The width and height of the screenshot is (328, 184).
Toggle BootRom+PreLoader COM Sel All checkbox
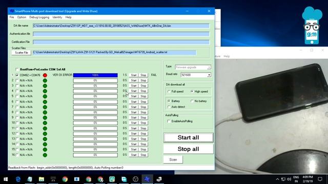coord(17,70)
